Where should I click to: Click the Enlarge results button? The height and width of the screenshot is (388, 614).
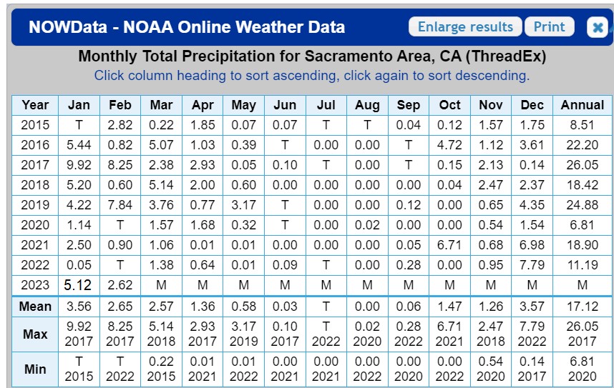pos(465,26)
